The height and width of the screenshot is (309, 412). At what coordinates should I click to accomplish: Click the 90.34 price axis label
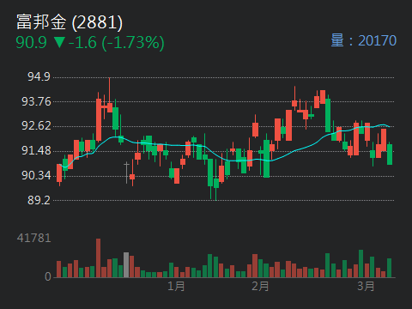tap(36, 175)
